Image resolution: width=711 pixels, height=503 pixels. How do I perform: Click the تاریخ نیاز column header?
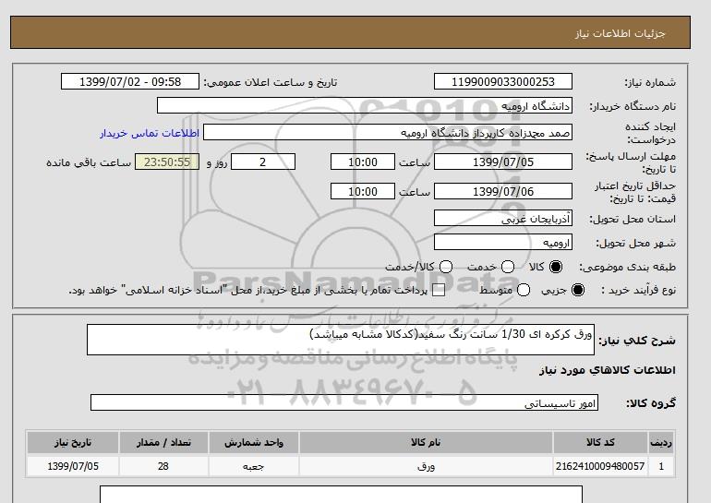coord(73,442)
